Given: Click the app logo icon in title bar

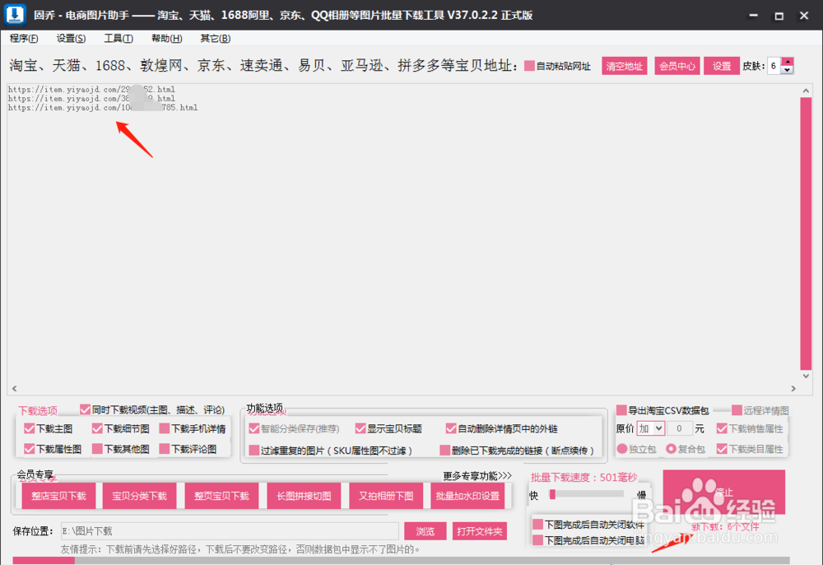Looking at the screenshot, I should (x=15, y=15).
